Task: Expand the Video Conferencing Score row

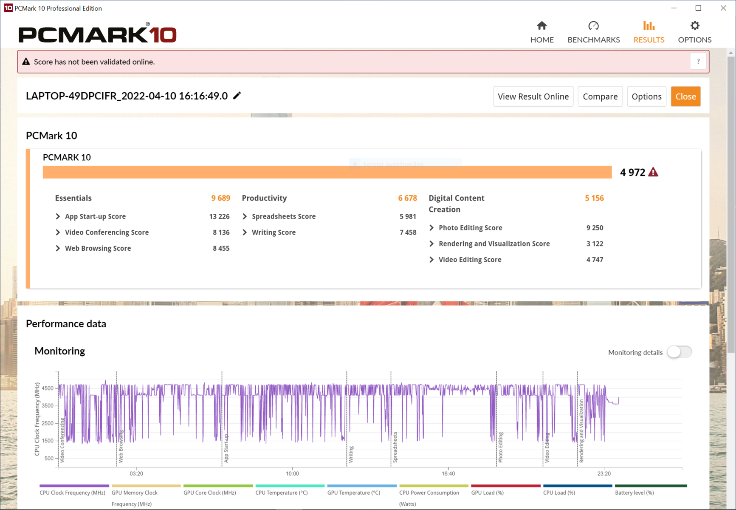Action: point(58,232)
